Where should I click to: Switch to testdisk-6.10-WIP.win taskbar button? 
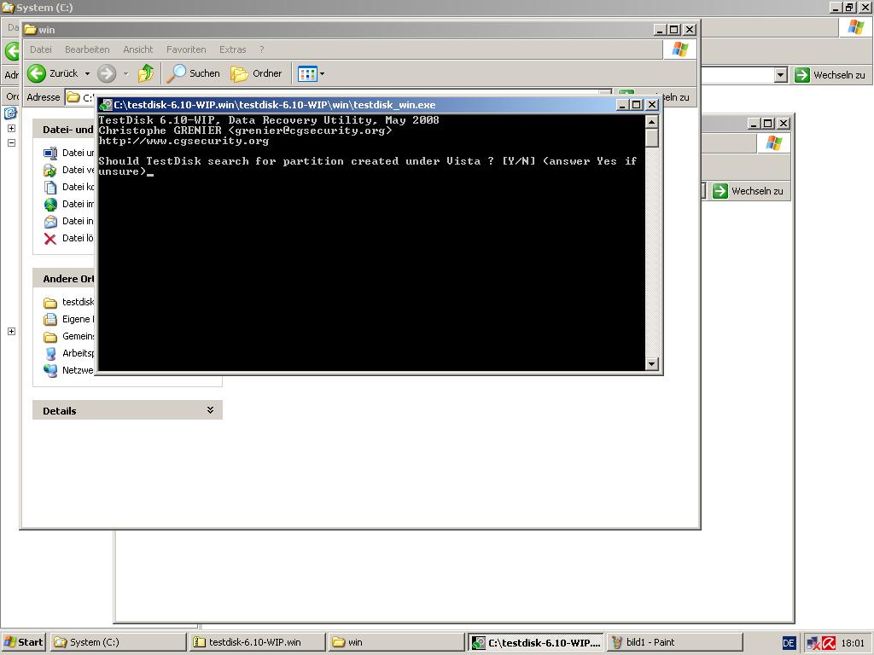[257, 642]
